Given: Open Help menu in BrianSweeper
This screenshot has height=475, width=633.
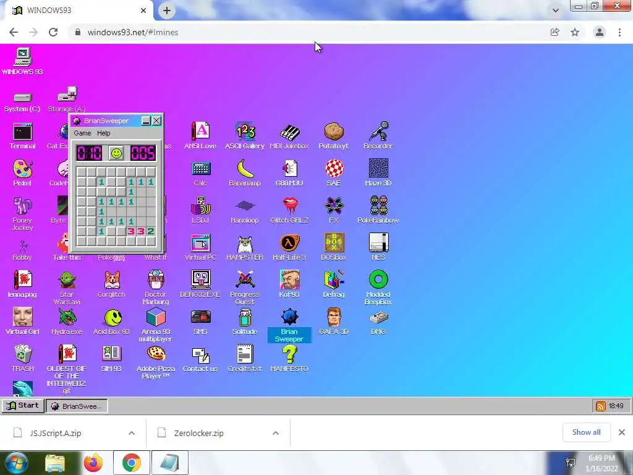Looking at the screenshot, I should coord(103,133).
